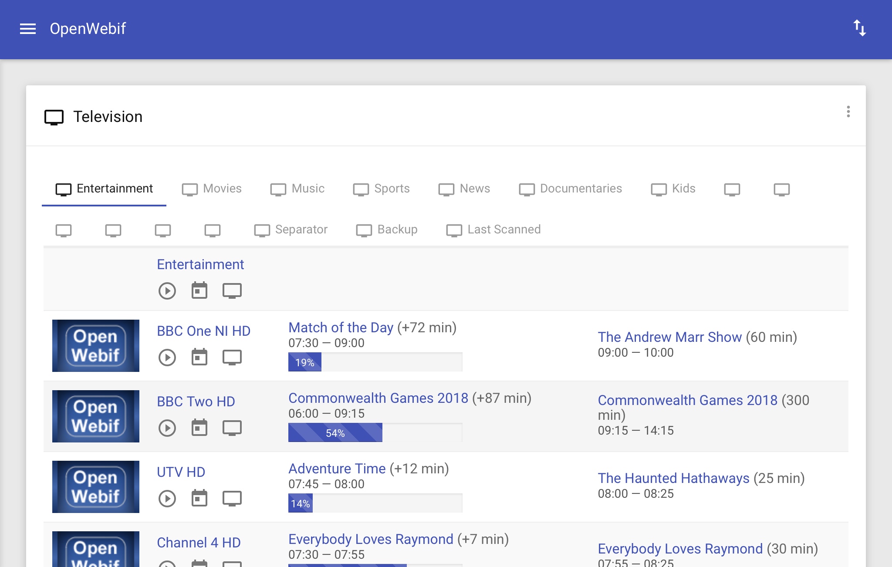Open The Andrew Marr Show event details
This screenshot has height=567, width=892.
click(669, 337)
